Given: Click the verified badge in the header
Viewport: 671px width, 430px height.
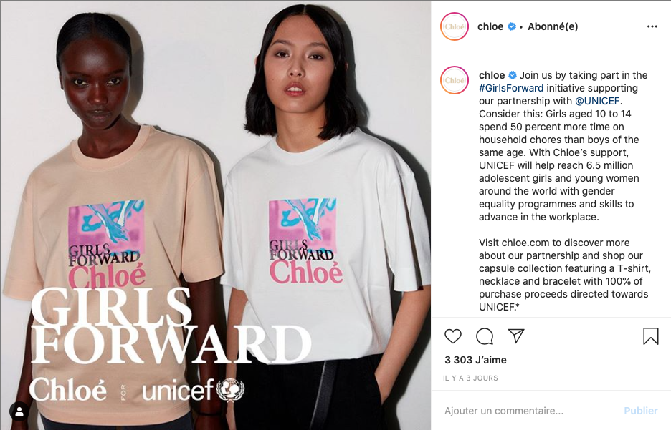Looking at the screenshot, I should point(511,26).
